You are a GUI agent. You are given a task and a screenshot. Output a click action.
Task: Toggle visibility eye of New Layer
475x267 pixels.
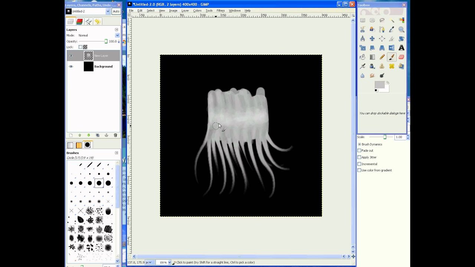[71, 56]
